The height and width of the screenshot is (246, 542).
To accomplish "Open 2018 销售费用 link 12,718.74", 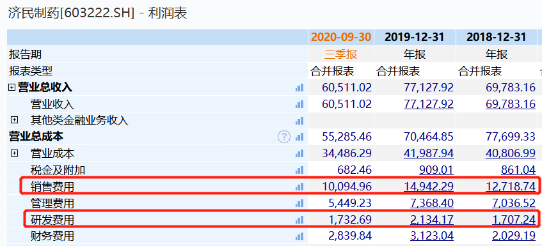I will click(x=511, y=187).
